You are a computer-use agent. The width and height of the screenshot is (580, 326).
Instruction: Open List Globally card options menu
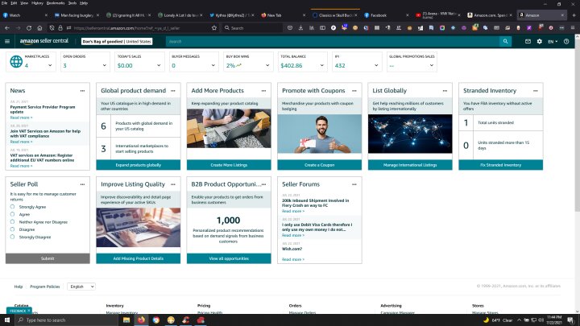pos(445,90)
